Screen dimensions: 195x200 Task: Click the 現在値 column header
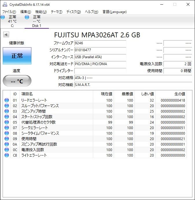pos(103,94)
